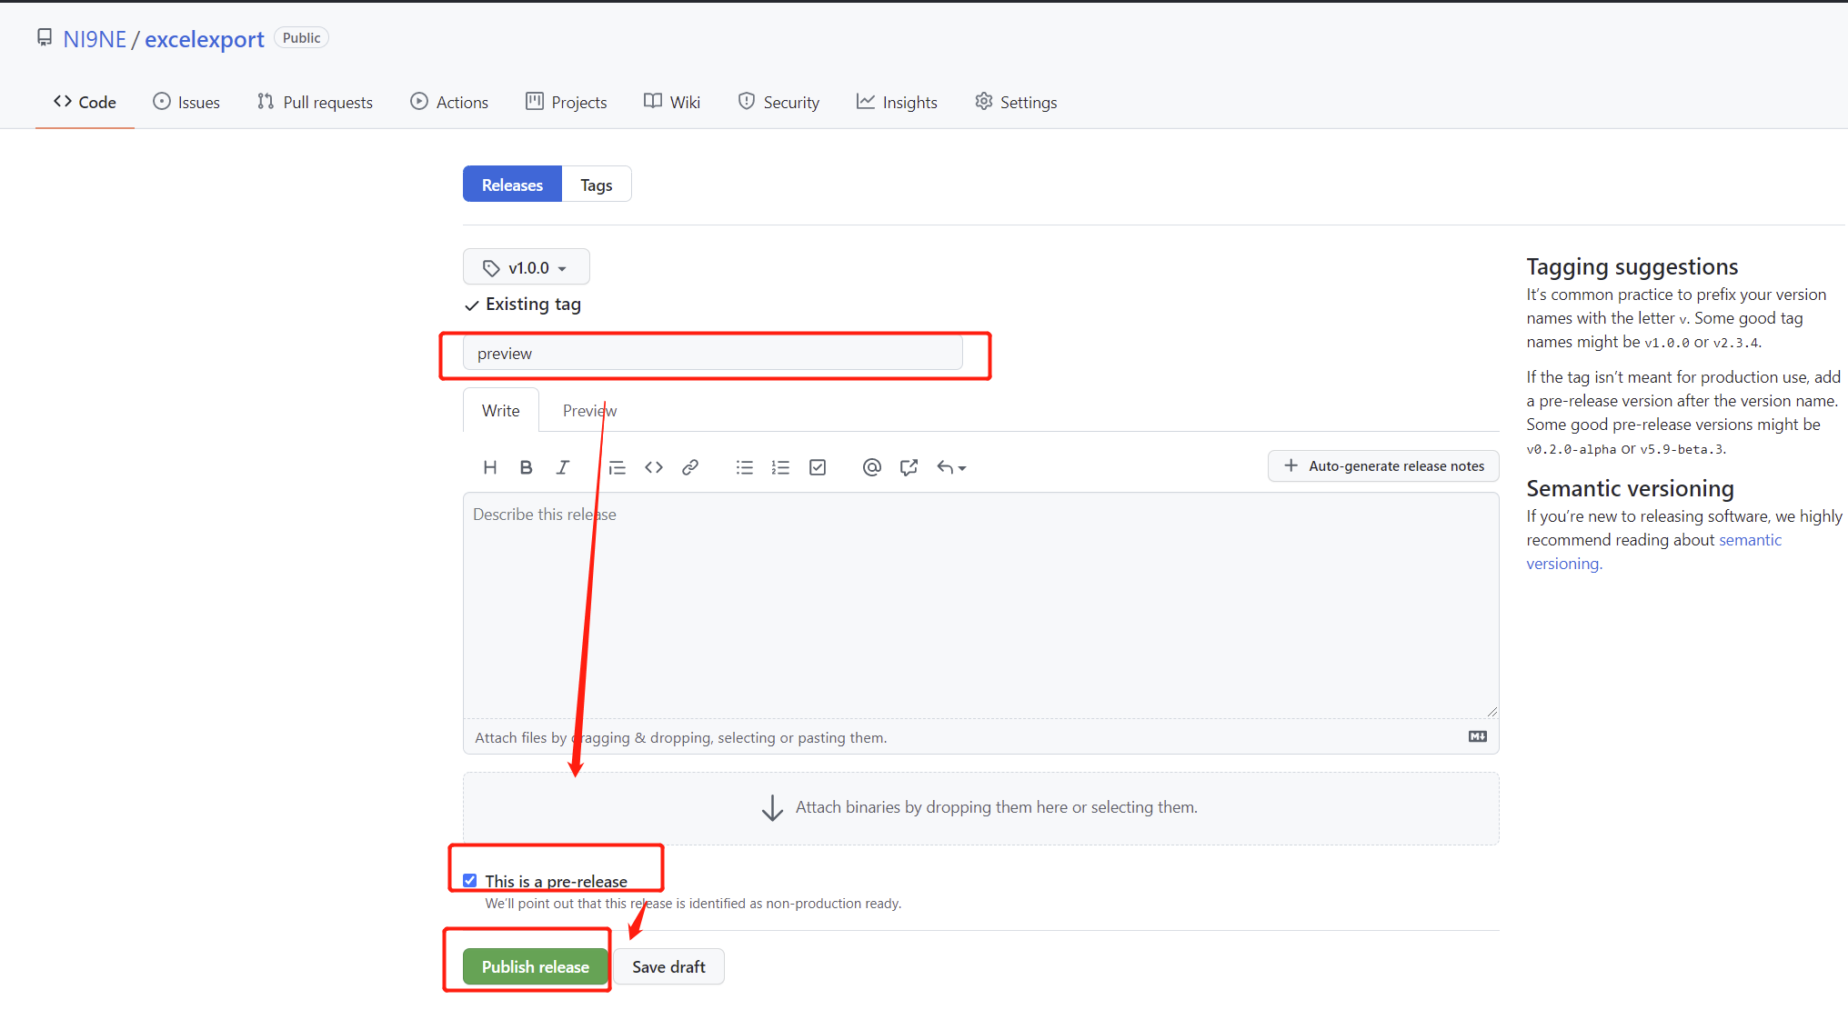
Task: Add a hyperlink to text
Action: 690,467
